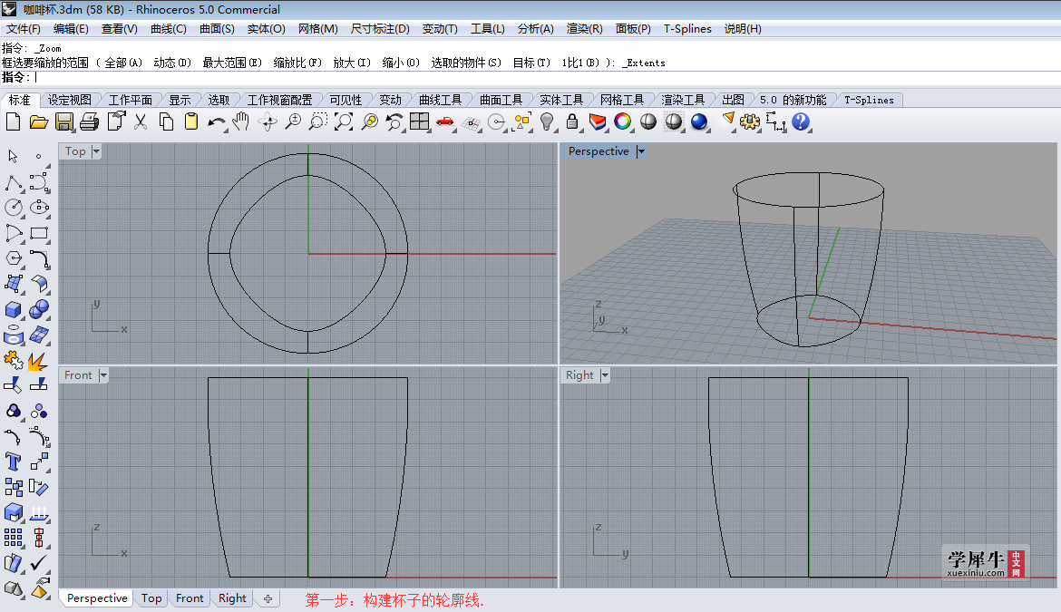
Task: Copy objects with the copy icon
Action: (166, 121)
